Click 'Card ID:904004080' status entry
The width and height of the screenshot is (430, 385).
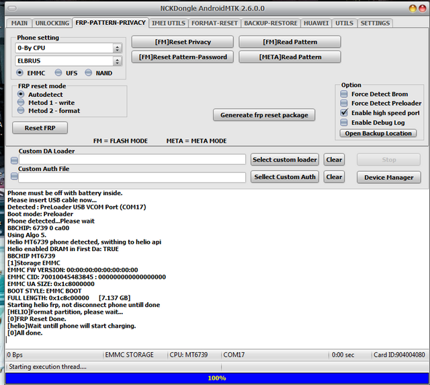pos(399,355)
